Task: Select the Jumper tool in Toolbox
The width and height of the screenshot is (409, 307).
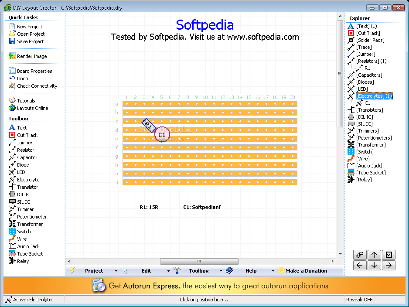Action: pos(20,143)
